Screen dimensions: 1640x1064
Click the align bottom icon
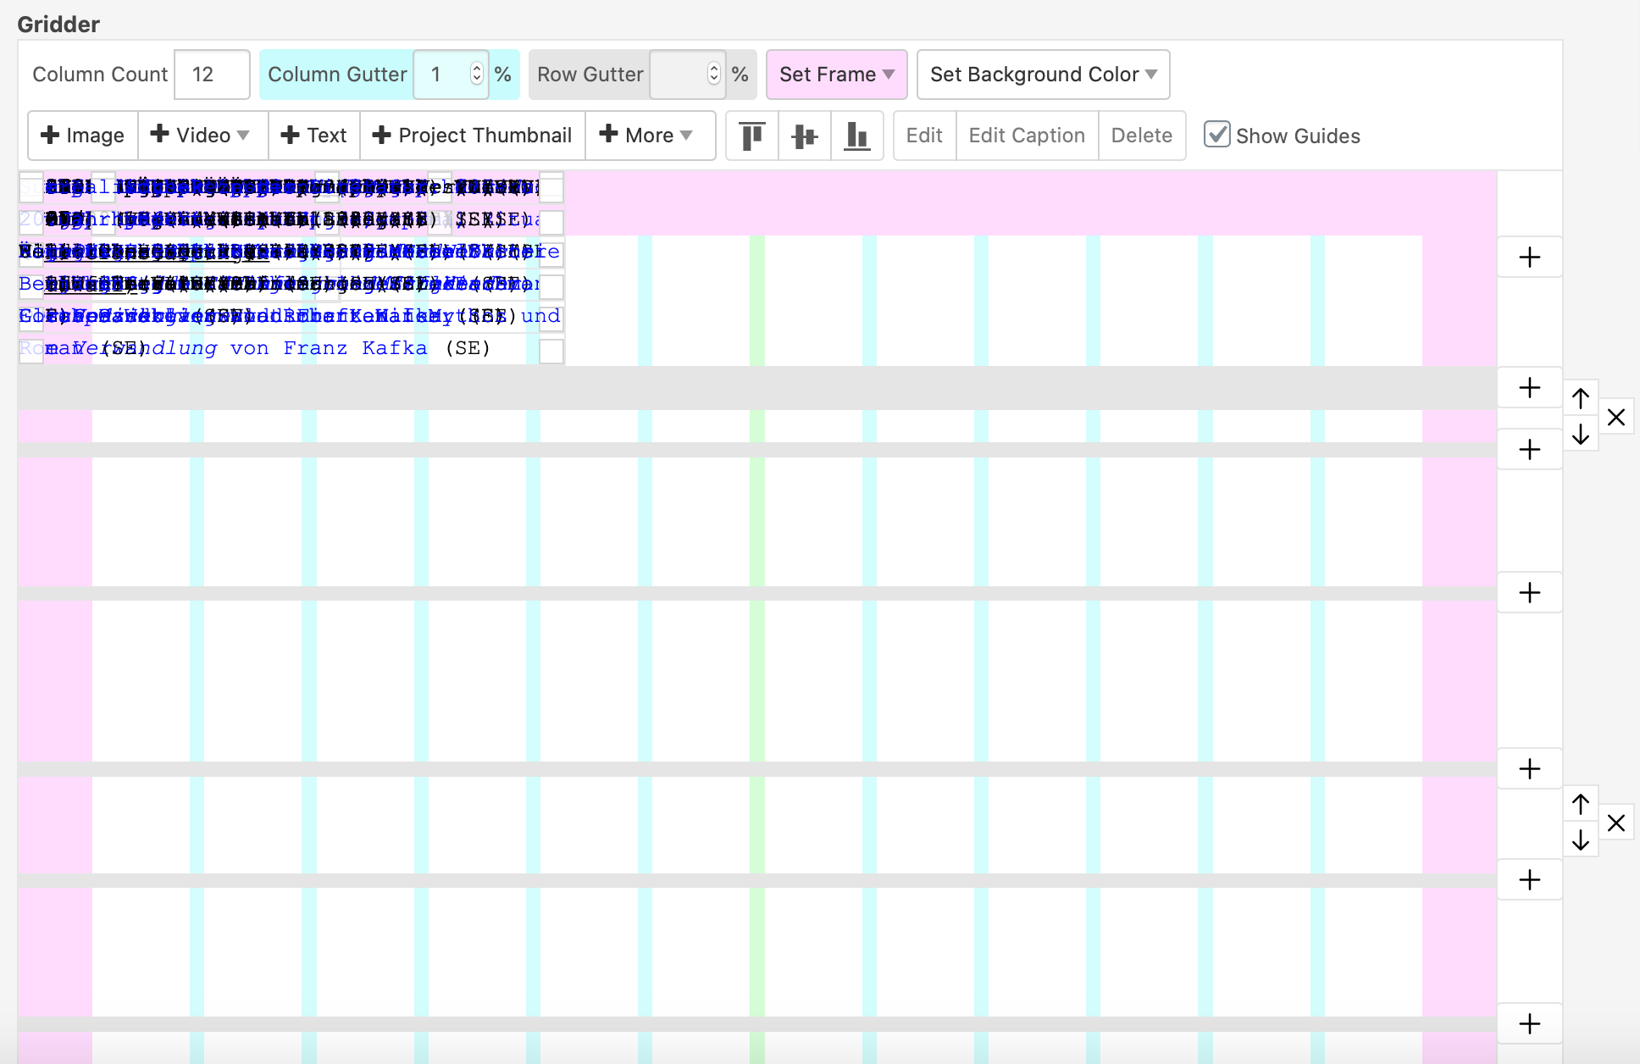856,136
